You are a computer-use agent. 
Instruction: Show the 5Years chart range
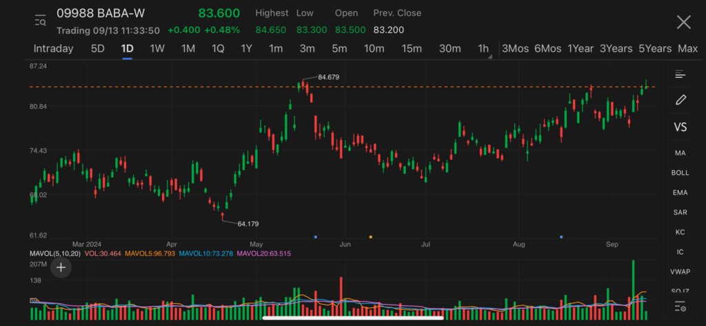click(654, 49)
